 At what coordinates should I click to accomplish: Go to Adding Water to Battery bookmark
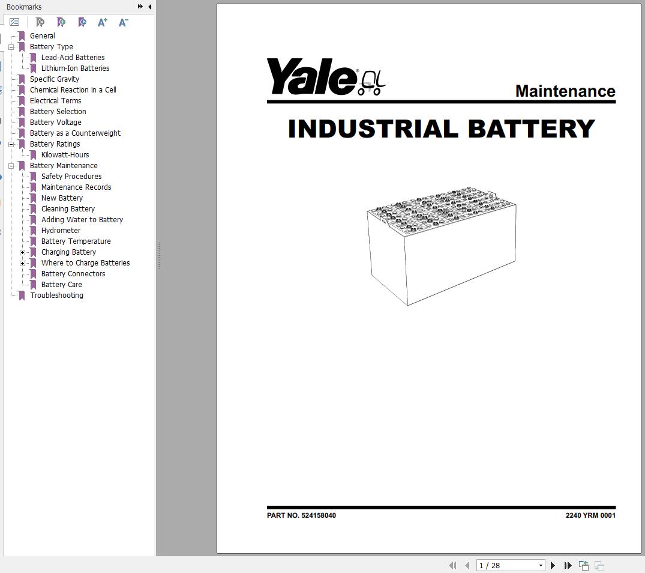point(82,219)
